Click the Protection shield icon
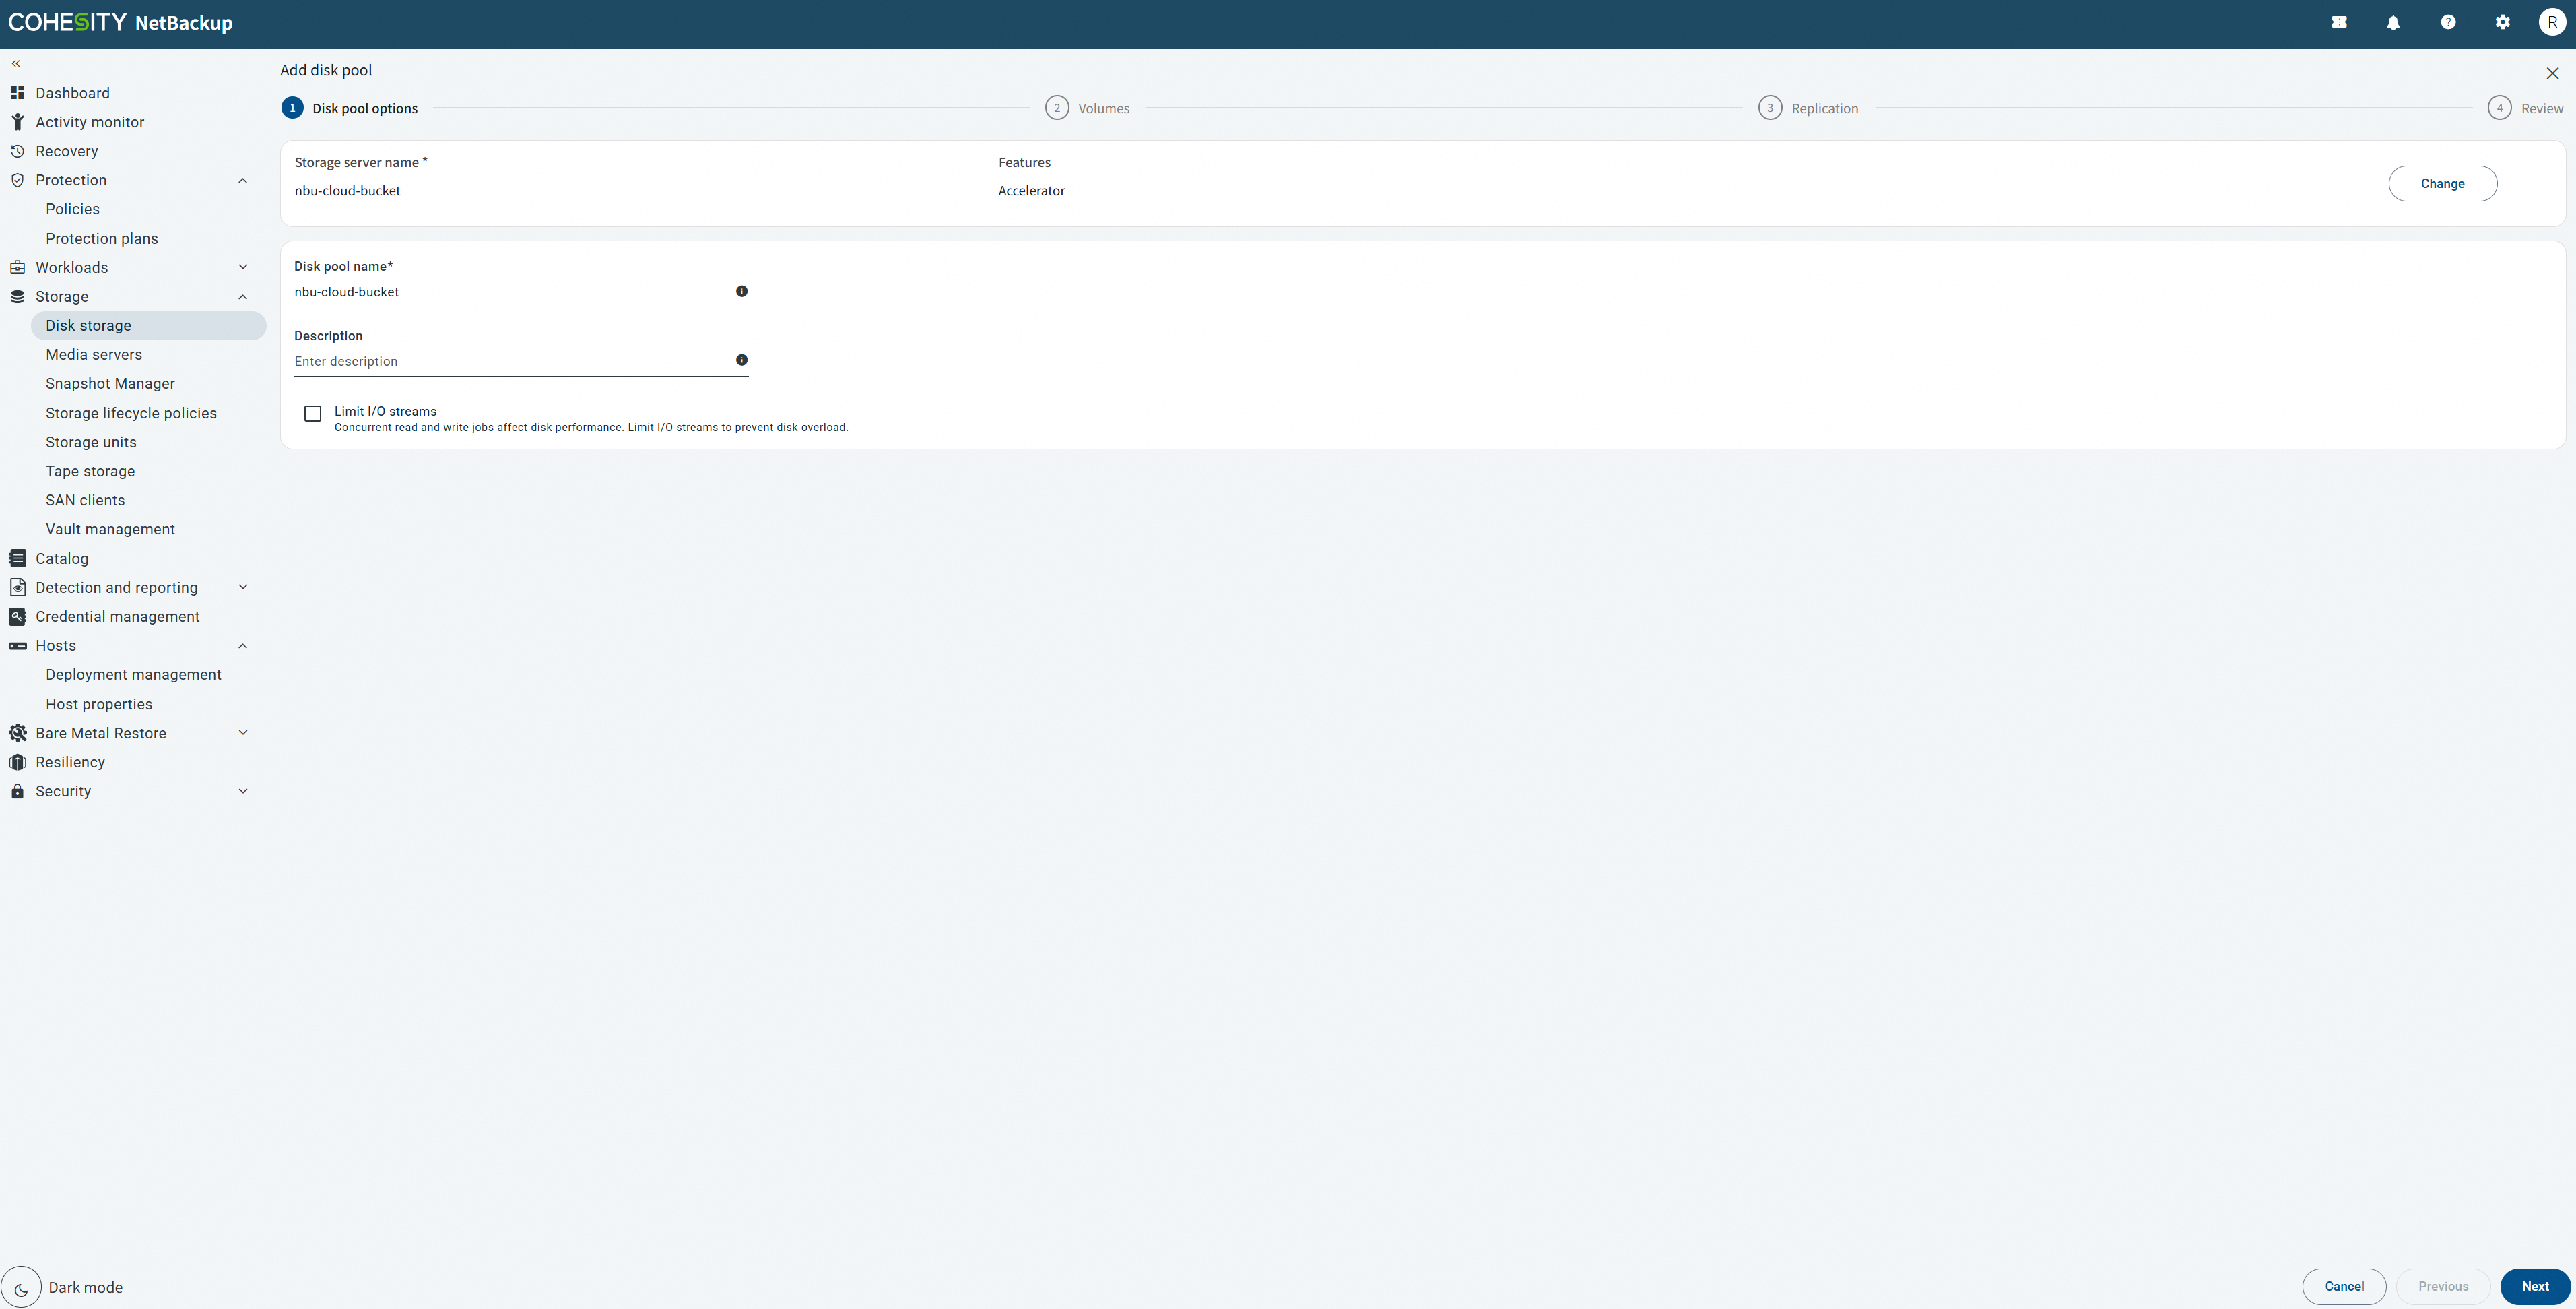 pos(17,180)
